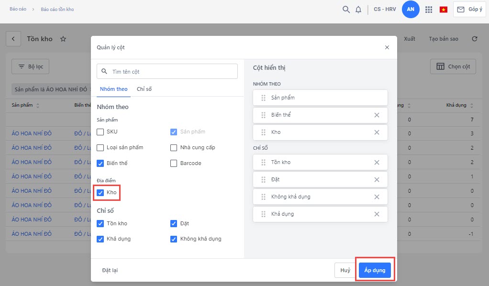Viewport: 489px width, 286px height.
Task: Reset columns with Đặt lại
Action: click(110, 270)
